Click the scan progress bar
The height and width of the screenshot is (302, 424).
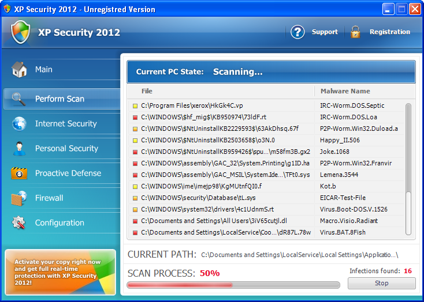tap(233, 285)
